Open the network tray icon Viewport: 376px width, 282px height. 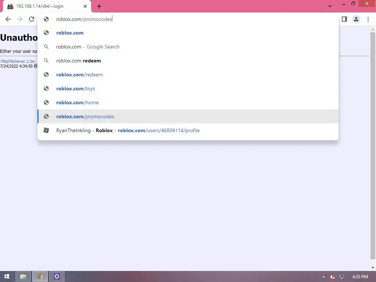341,277
